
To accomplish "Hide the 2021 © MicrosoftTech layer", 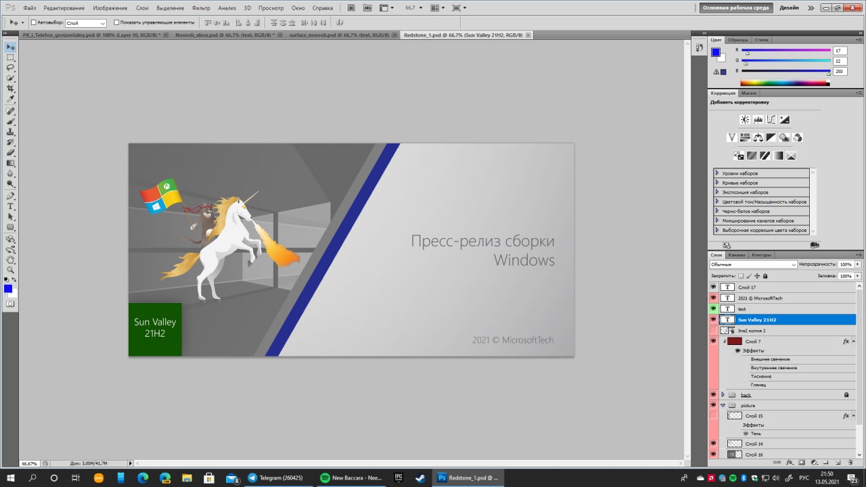I will tap(713, 298).
